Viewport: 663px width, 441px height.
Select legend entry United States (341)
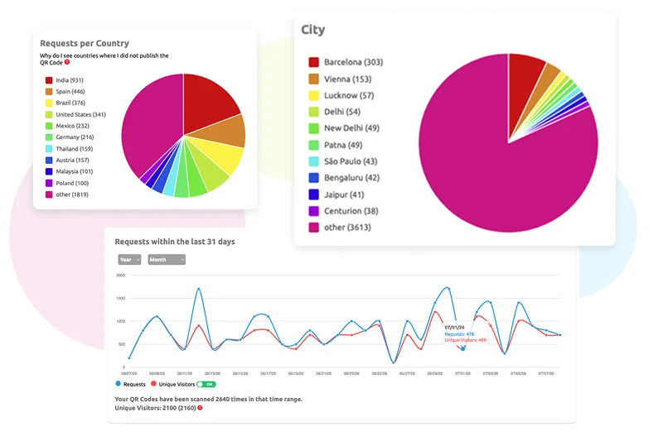click(x=75, y=114)
